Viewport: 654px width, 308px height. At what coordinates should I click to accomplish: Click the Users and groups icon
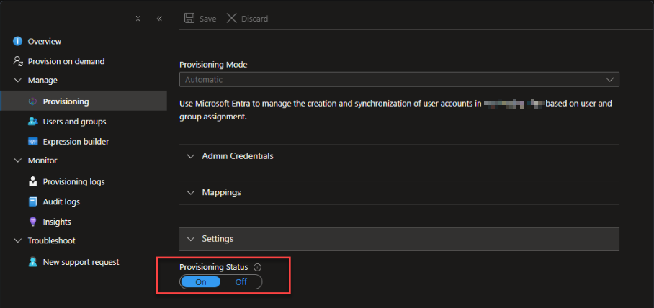click(x=32, y=122)
